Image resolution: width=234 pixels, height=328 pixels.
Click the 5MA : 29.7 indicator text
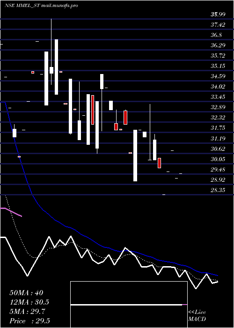tap(27, 312)
